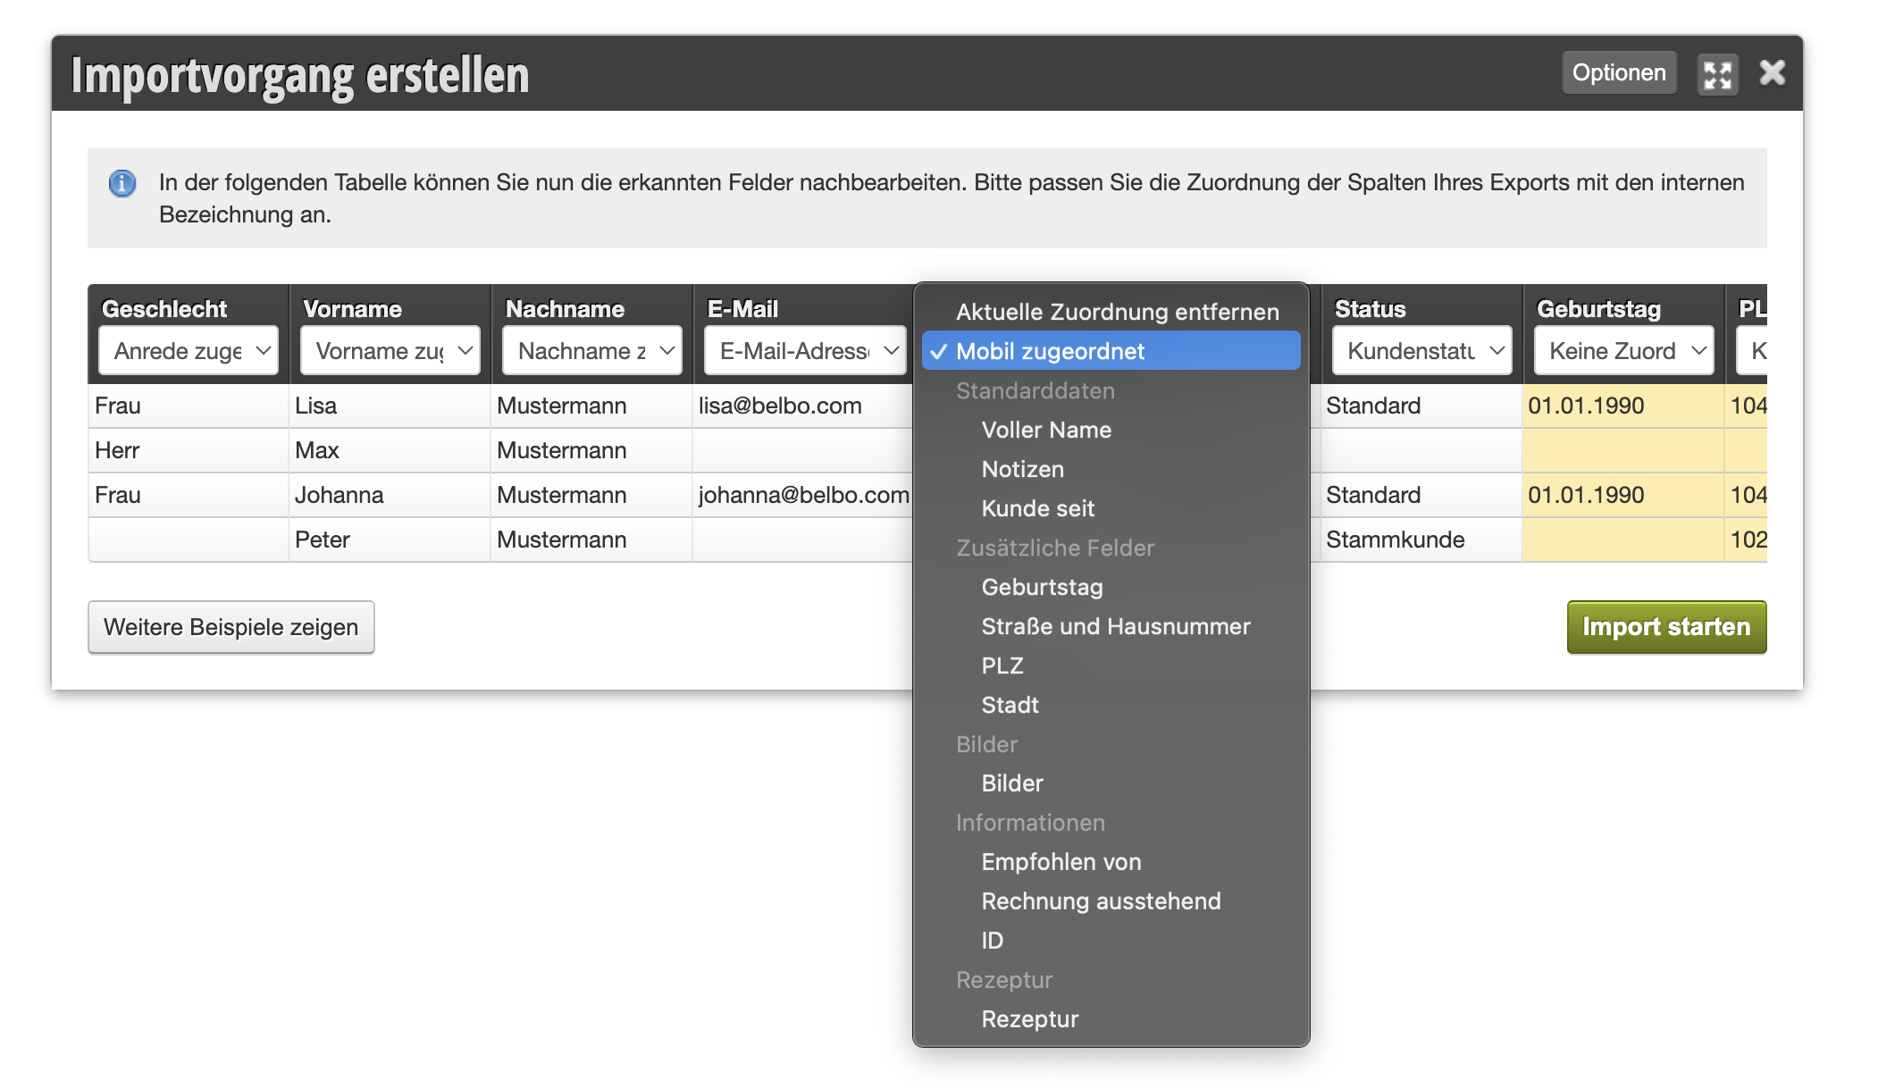1878x1088 pixels.
Task: Click the blue info icon
Action: coord(122,183)
